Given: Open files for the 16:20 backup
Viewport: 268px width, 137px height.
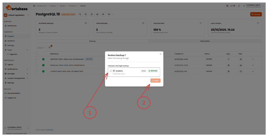Looking at the screenshot, I should coord(241,65).
